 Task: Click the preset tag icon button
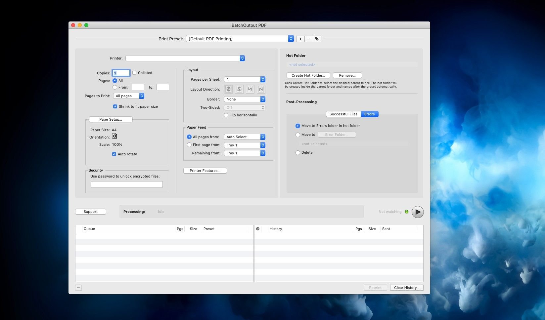tap(317, 39)
